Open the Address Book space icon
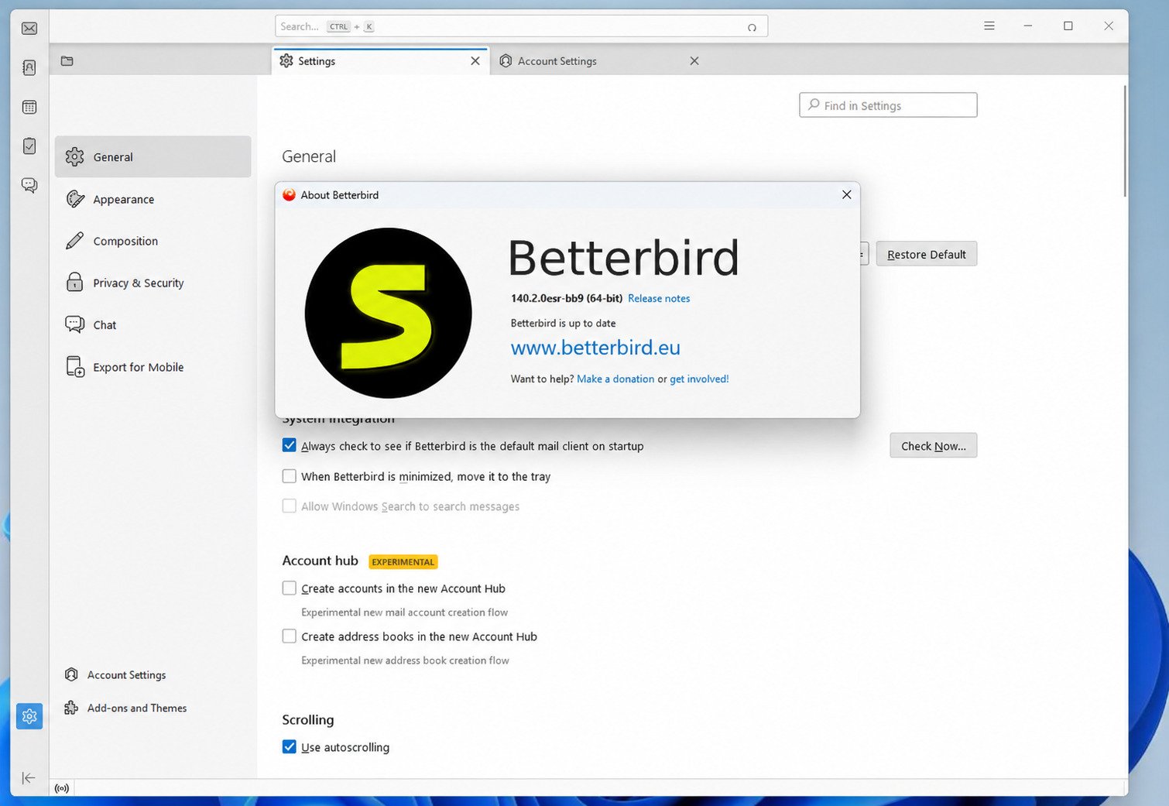The width and height of the screenshot is (1169, 806). tap(29, 68)
